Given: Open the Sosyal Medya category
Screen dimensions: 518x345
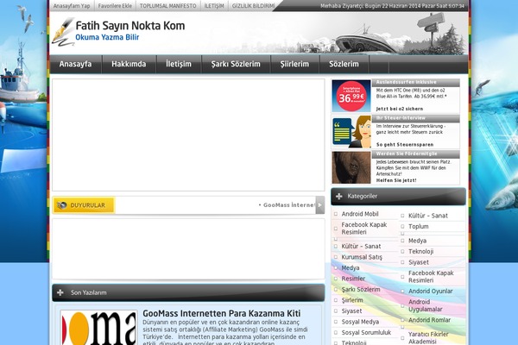Looking at the screenshot, I should tap(360, 322).
